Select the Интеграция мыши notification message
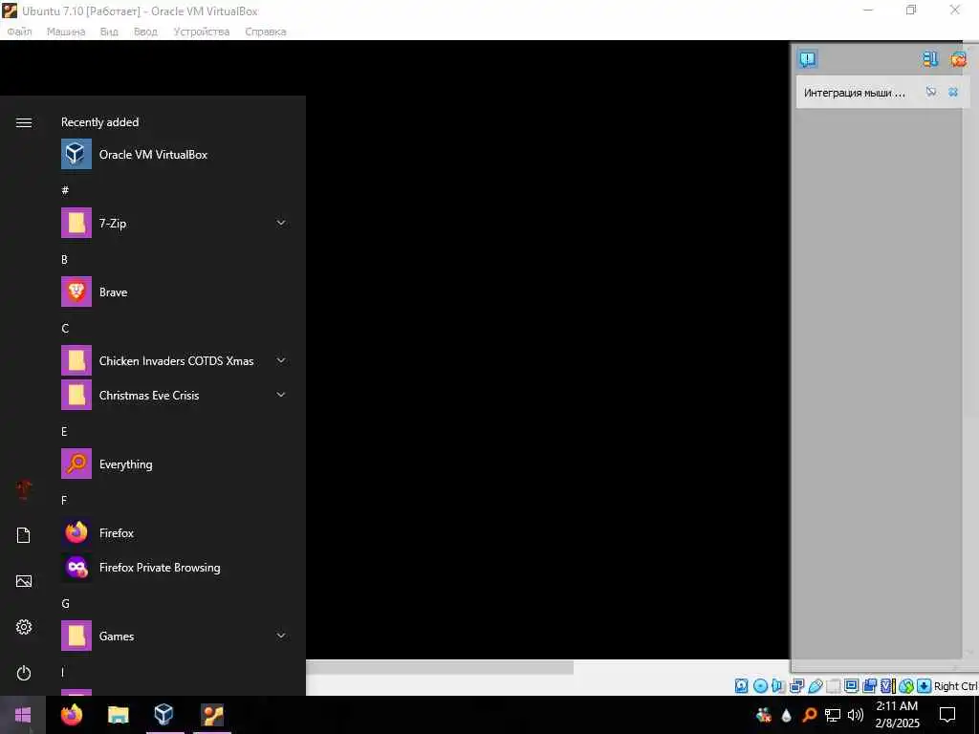This screenshot has width=979, height=734. pyautogui.click(x=854, y=93)
